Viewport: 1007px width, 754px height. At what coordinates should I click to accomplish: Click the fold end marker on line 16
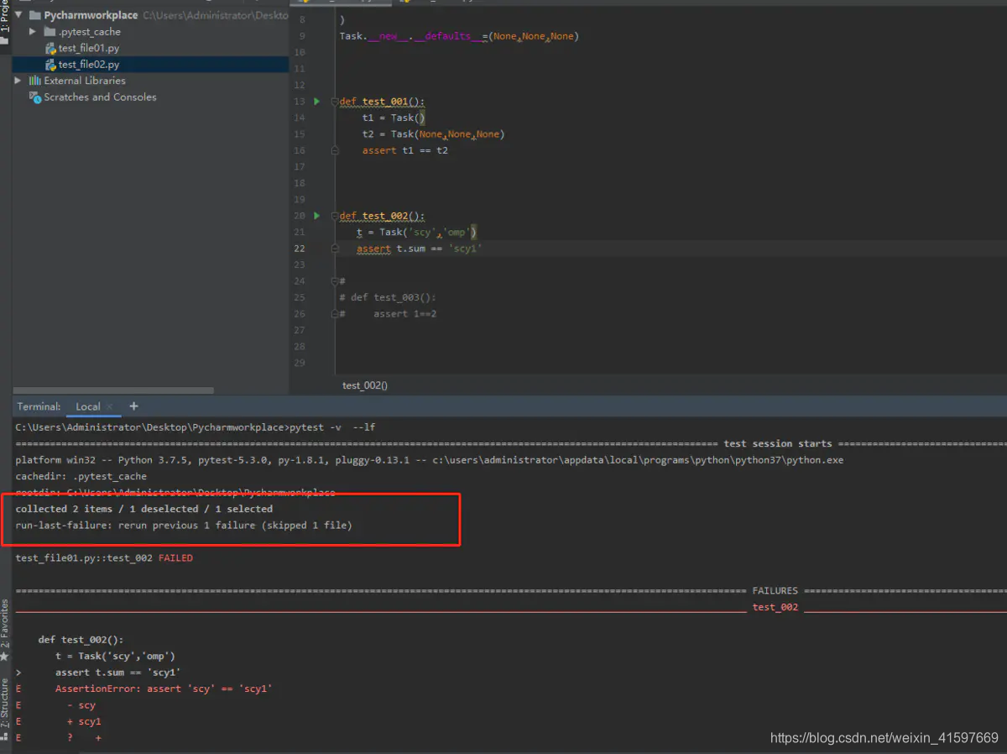(x=334, y=151)
